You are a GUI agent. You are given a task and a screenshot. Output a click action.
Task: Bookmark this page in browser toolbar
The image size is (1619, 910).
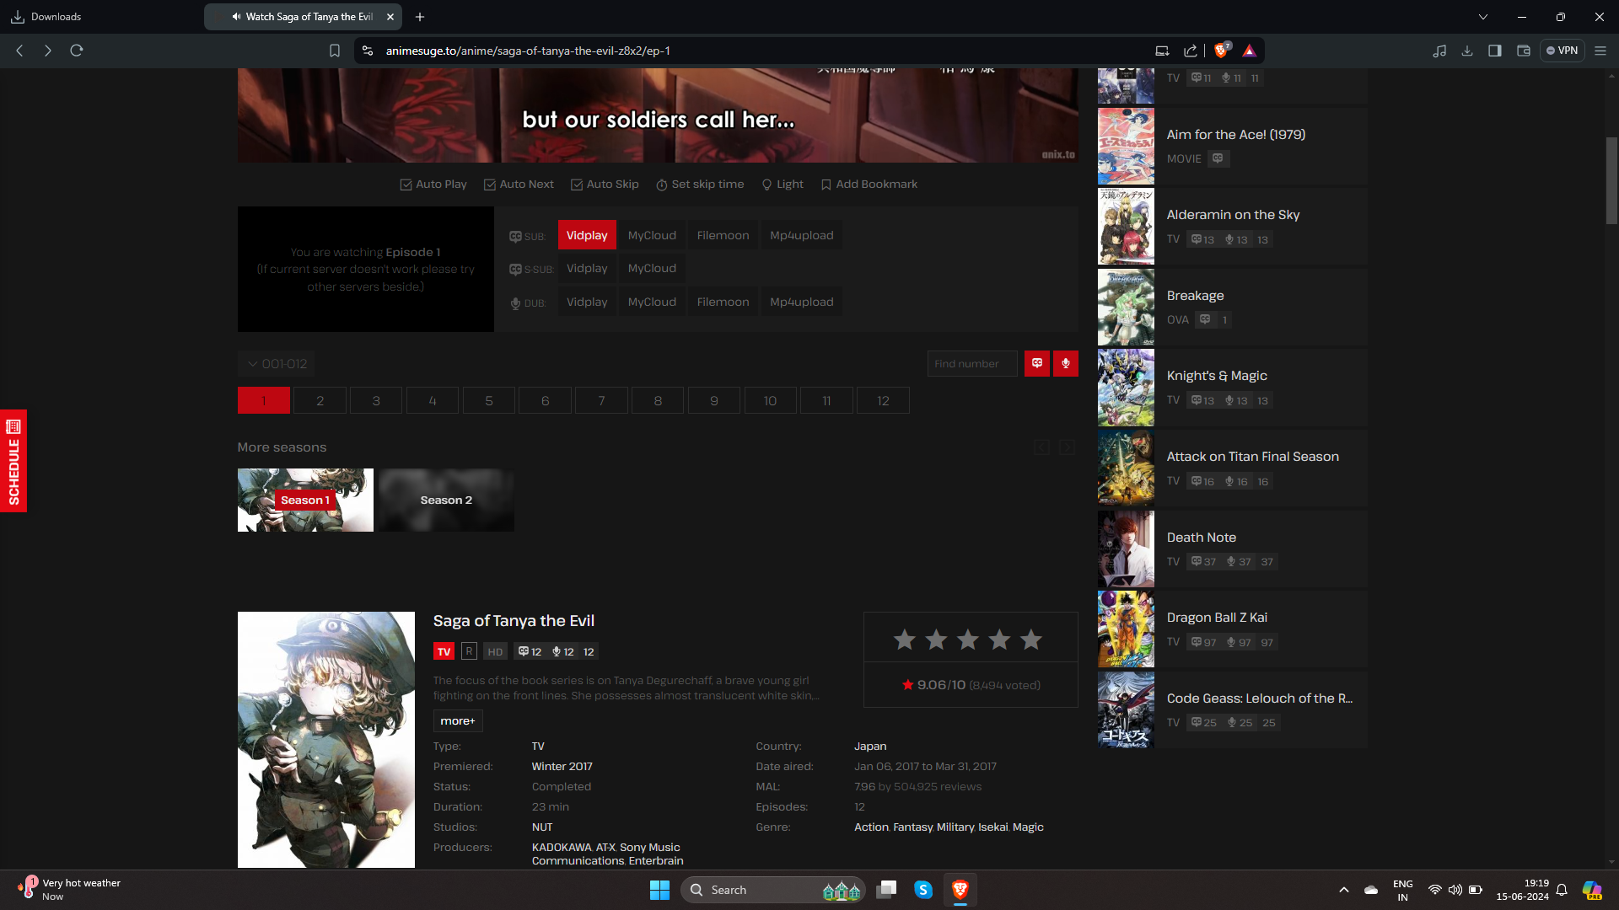point(335,51)
